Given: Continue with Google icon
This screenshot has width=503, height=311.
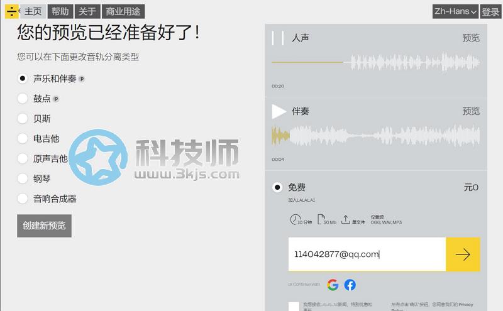Looking at the screenshot, I should pyautogui.click(x=333, y=285).
